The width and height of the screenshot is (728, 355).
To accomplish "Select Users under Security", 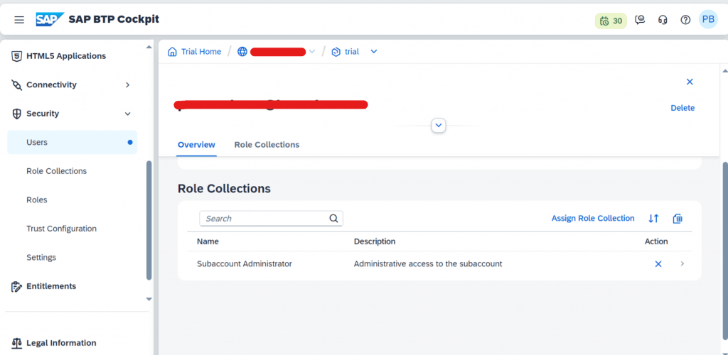I will coord(72,142).
